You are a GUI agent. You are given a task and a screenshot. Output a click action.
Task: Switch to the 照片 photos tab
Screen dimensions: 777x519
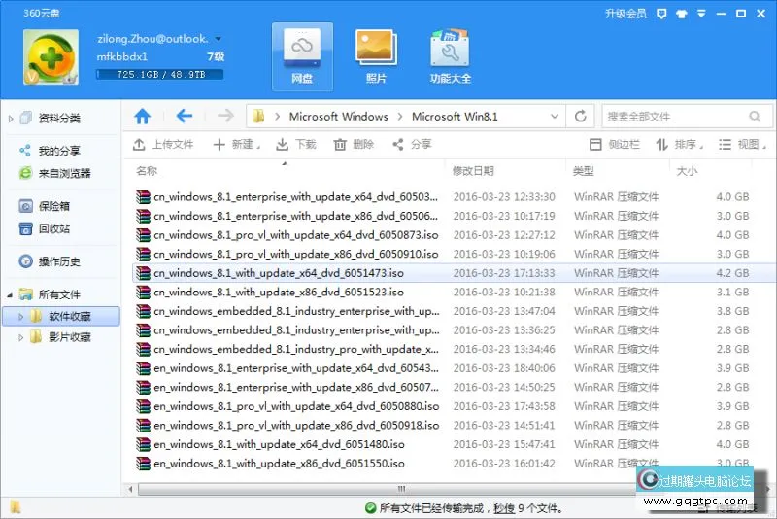pyautogui.click(x=376, y=56)
